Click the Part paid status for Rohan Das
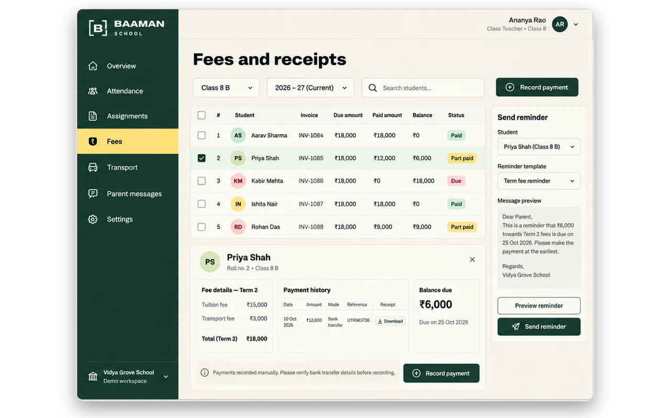Image resolution: width=670 pixels, height=418 pixels. [x=462, y=227]
